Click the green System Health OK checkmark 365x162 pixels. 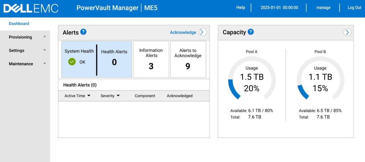(72, 62)
